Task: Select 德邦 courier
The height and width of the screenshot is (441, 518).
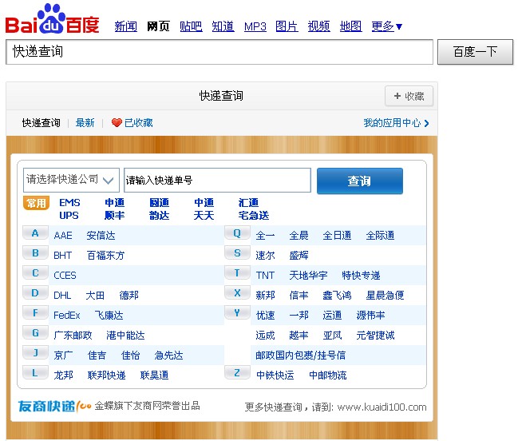Action: click(129, 296)
